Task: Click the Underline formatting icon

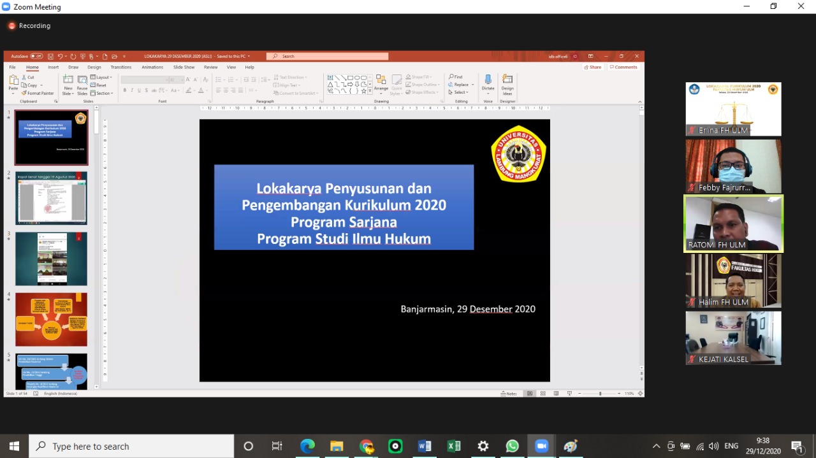Action: pyautogui.click(x=140, y=90)
